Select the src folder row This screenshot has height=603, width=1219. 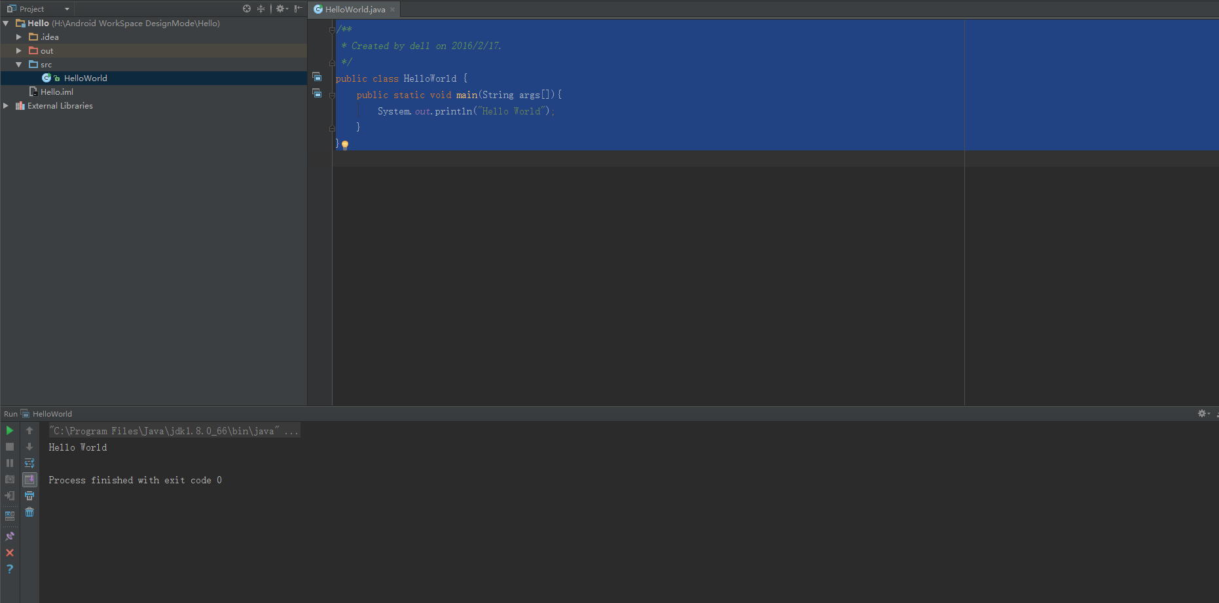154,64
